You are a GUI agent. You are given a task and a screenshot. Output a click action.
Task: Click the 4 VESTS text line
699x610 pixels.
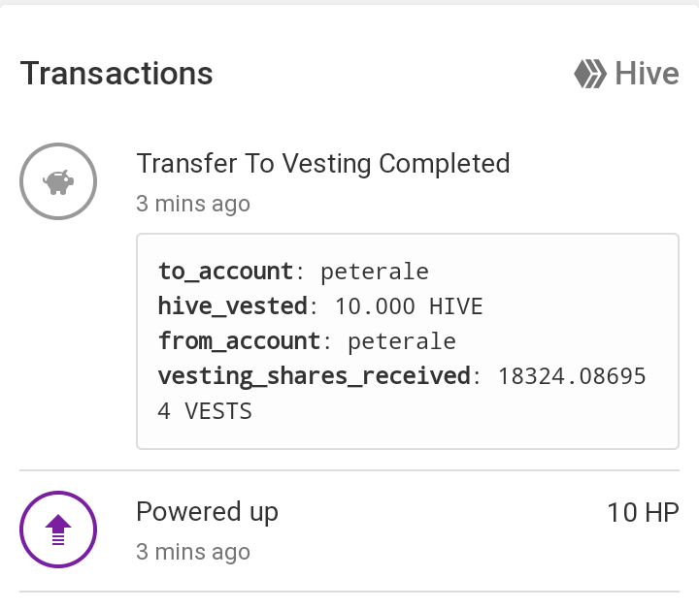(x=205, y=411)
